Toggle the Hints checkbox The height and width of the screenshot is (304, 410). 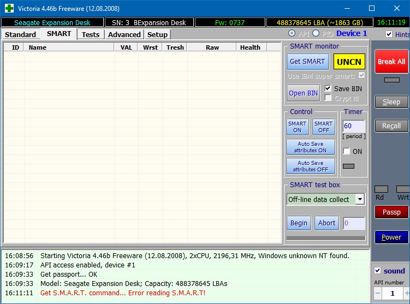389,34
